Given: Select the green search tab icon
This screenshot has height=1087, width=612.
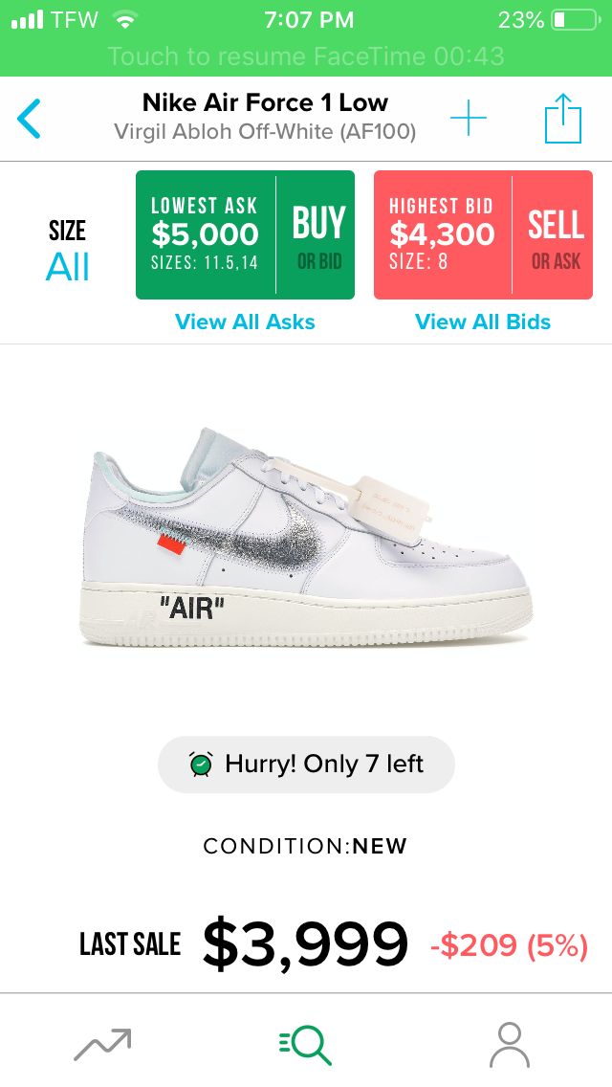Looking at the screenshot, I should (x=306, y=1045).
